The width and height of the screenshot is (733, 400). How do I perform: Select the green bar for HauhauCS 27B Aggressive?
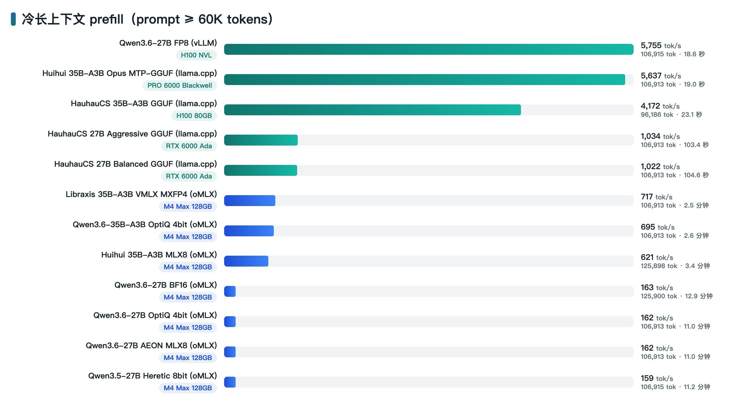point(261,140)
